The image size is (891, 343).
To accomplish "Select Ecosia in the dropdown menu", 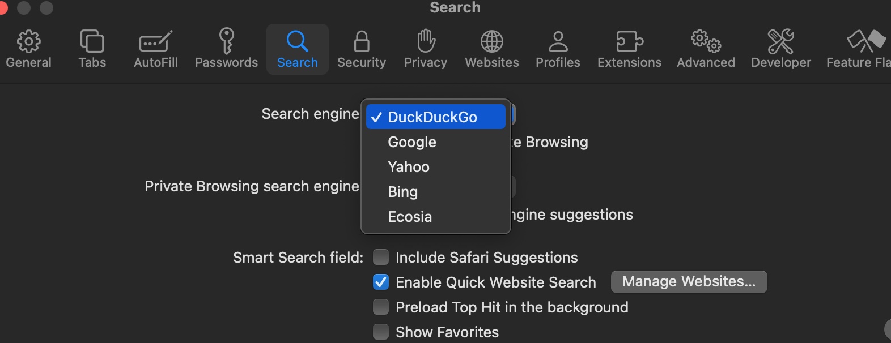I will tap(410, 217).
